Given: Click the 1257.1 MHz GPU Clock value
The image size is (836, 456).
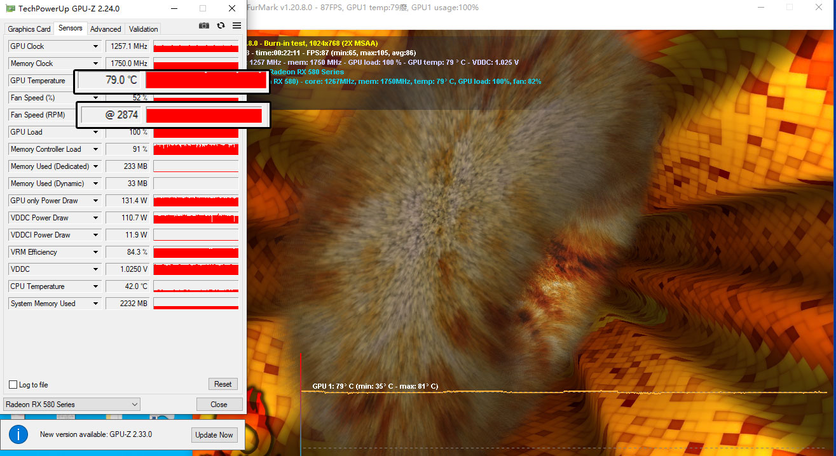Looking at the screenshot, I should pyautogui.click(x=127, y=46).
